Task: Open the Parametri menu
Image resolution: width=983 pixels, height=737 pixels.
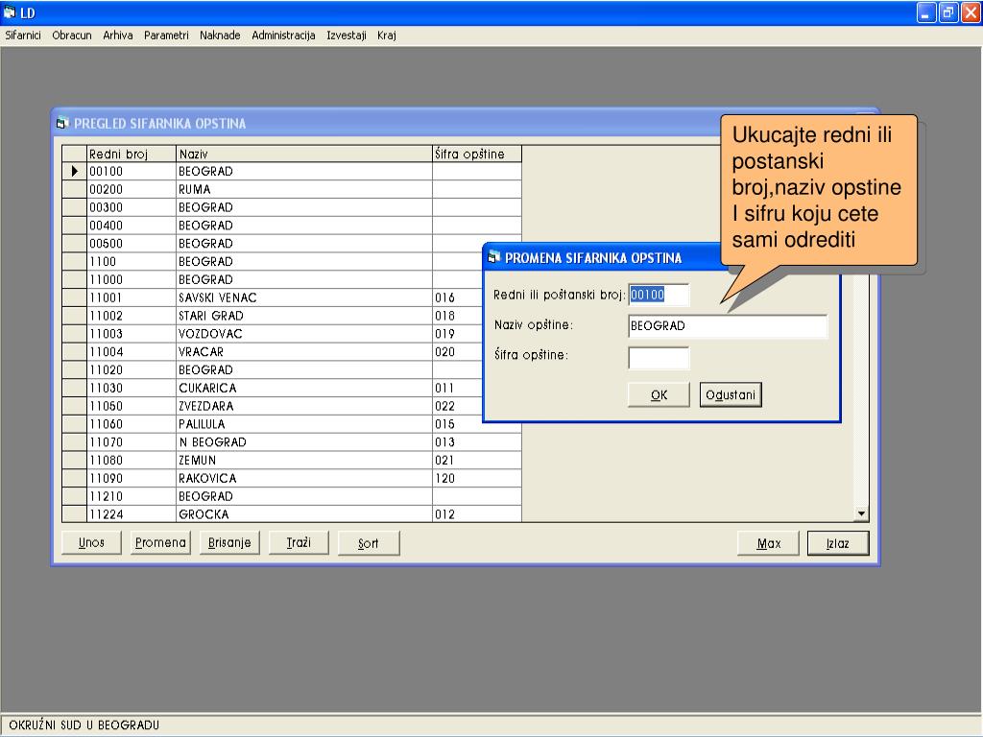Action: 166,36
